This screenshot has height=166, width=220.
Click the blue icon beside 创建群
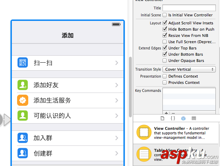[23, 153]
